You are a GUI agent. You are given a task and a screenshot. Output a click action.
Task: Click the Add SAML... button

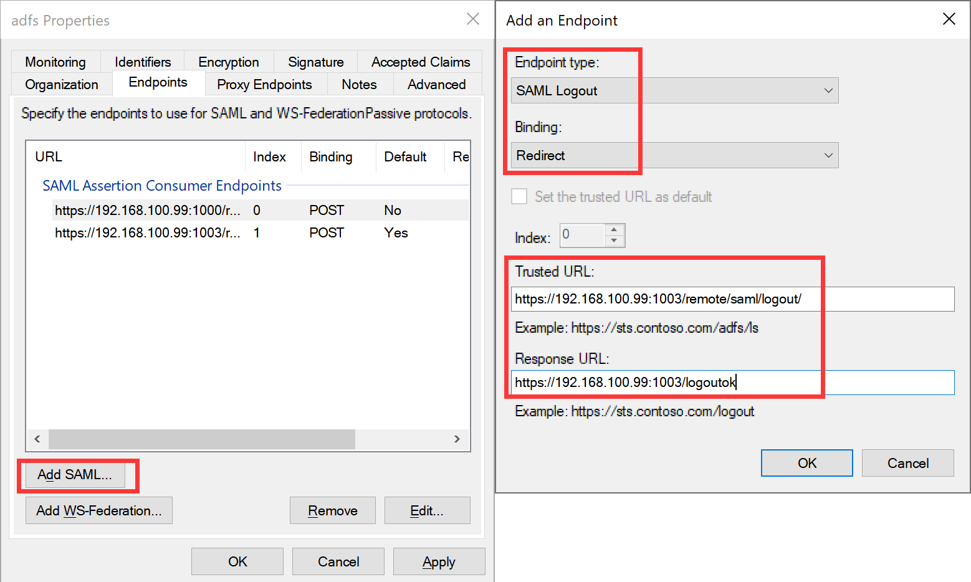click(75, 475)
